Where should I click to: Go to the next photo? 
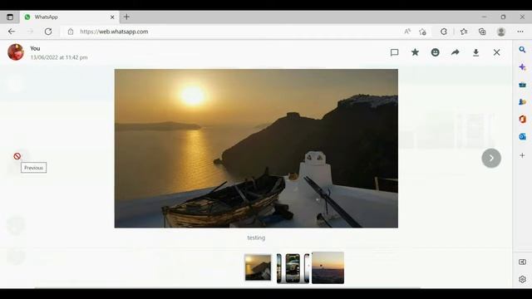(x=491, y=158)
